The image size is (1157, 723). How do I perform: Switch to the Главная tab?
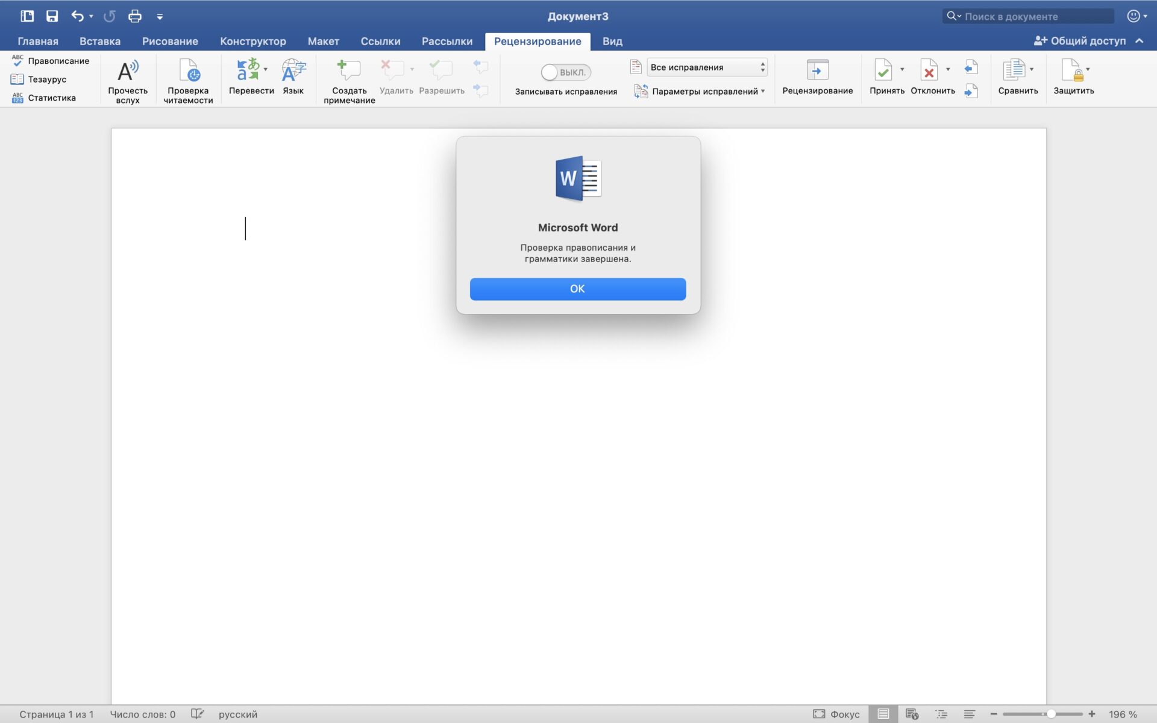[x=38, y=41]
